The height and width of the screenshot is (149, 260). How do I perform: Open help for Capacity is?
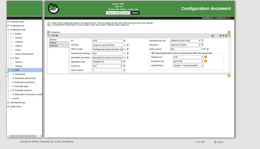pos(202,45)
